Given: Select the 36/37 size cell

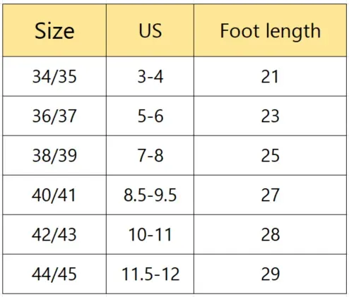Looking at the screenshot, I should point(54,116).
